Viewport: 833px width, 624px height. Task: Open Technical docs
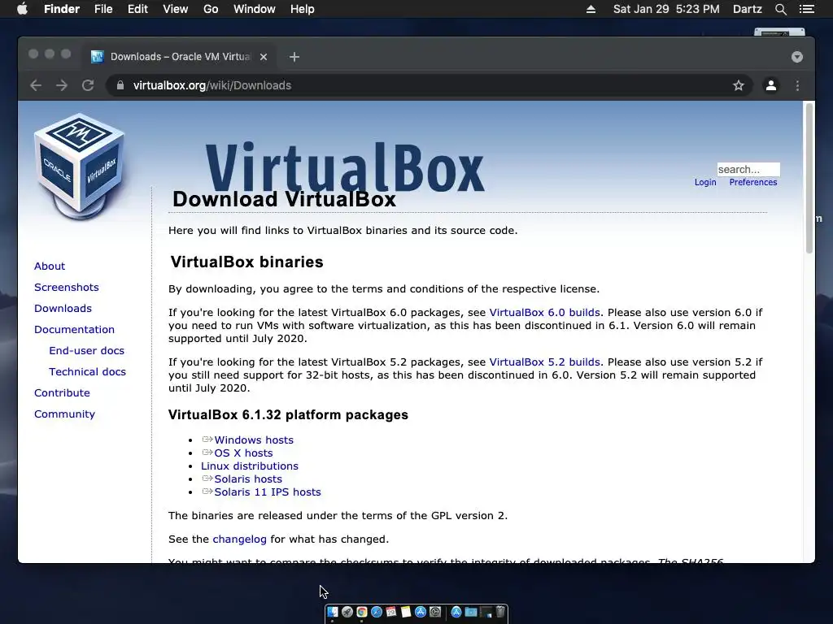click(x=87, y=372)
